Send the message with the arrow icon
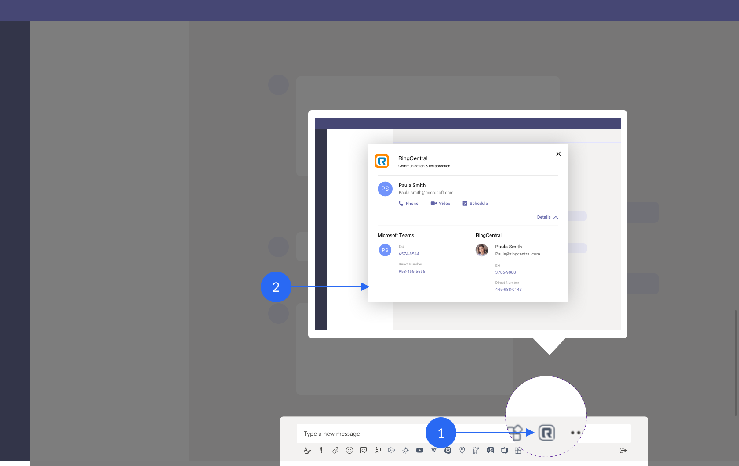739x466 pixels. [623, 450]
